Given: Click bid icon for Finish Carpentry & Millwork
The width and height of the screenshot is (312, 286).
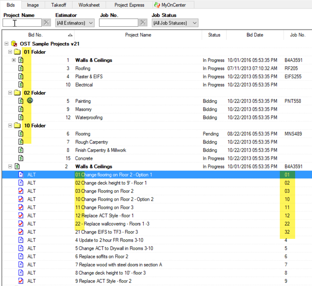Looking at the screenshot, I should (x=21, y=150).
